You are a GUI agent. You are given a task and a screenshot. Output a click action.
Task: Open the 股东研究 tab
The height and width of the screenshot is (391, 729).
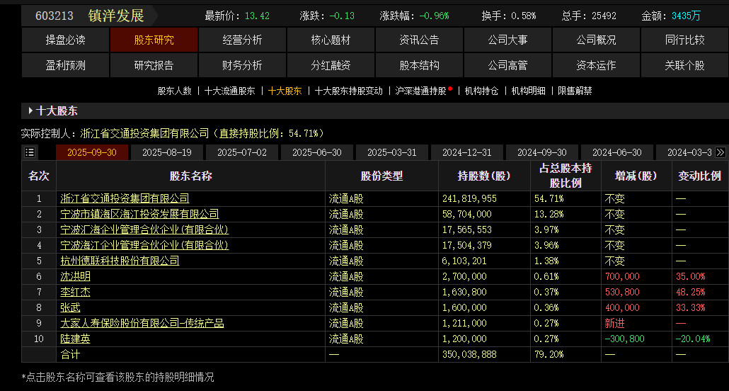154,40
